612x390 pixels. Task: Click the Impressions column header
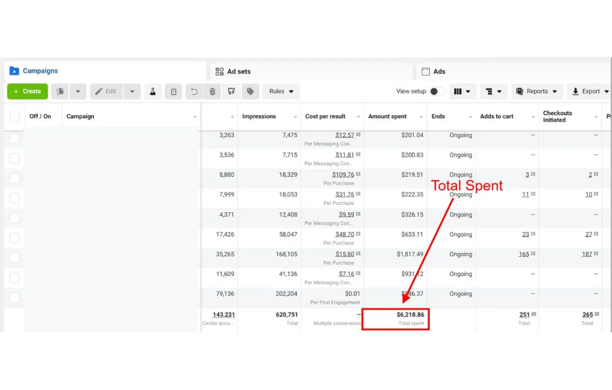(x=259, y=116)
